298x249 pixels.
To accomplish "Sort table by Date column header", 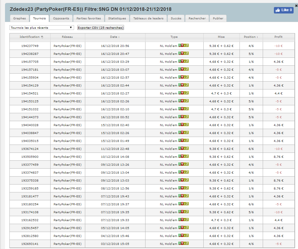I will point(115,37).
